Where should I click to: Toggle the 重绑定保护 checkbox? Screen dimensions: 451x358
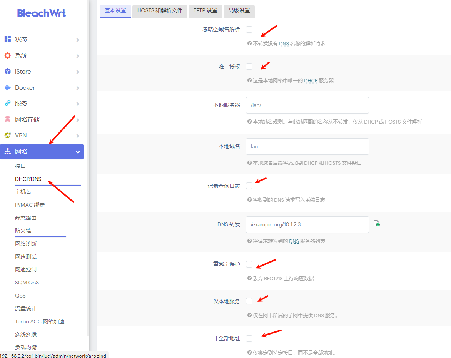(249, 264)
